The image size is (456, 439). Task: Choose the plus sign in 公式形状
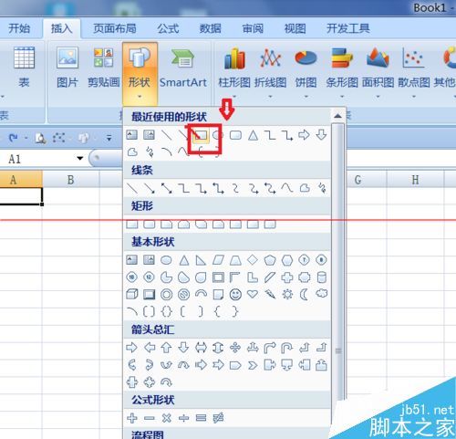pos(132,418)
